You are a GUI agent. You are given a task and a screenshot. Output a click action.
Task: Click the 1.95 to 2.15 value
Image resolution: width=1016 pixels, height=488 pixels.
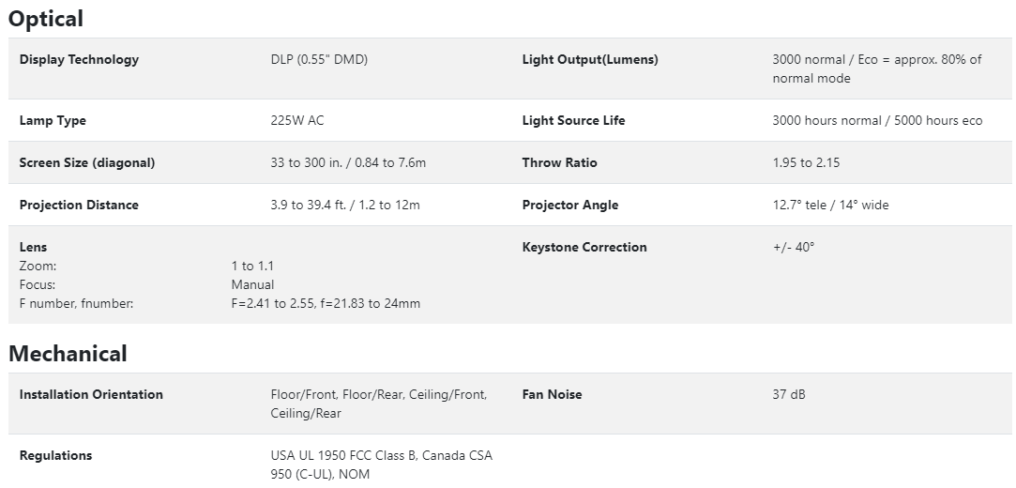click(806, 162)
